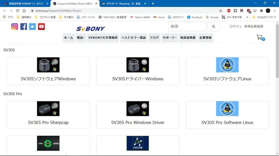Open the SVBONY Instagram icon
279x156 pixels.
coord(15,27)
